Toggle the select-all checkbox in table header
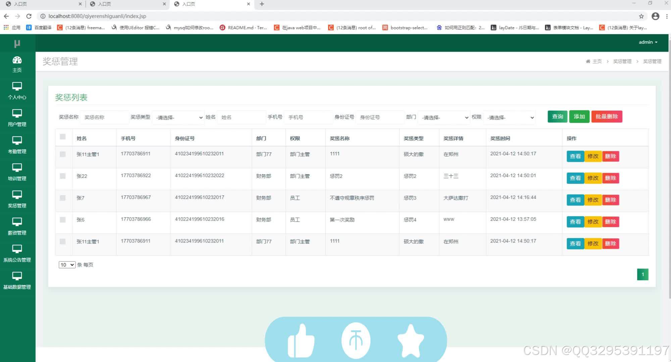The height and width of the screenshot is (362, 671). (63, 137)
